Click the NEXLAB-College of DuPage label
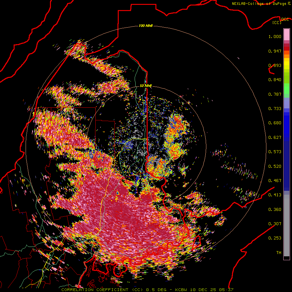Screen dimensions: 292x292 click(x=261, y=4)
